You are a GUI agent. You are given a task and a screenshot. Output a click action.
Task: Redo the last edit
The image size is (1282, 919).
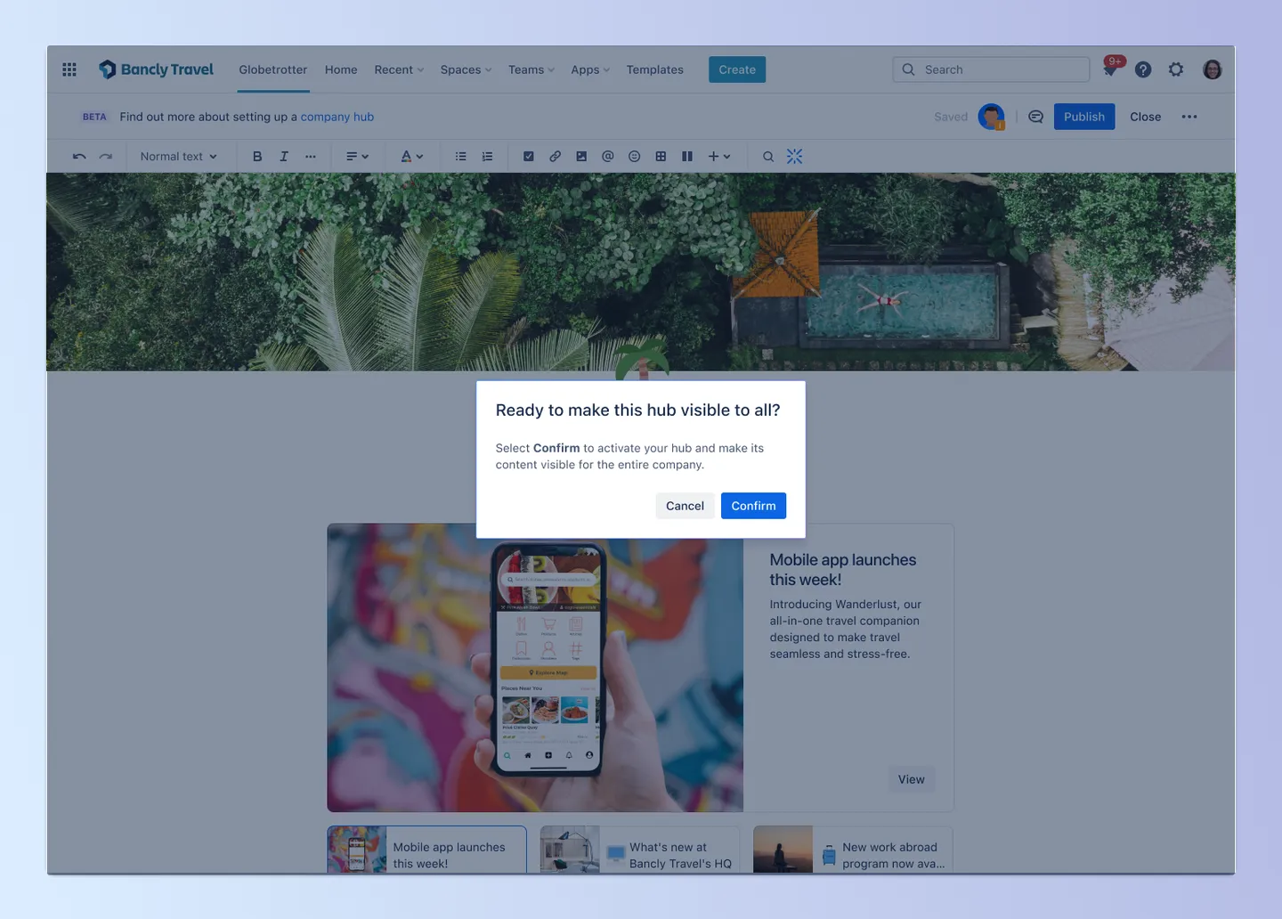(x=106, y=157)
